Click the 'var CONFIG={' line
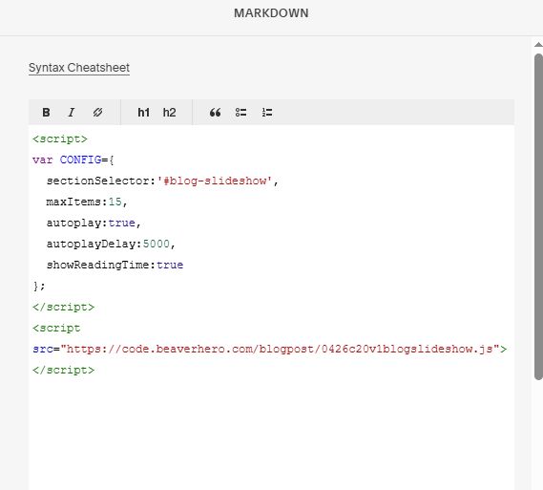This screenshot has height=490, width=543. tap(73, 160)
